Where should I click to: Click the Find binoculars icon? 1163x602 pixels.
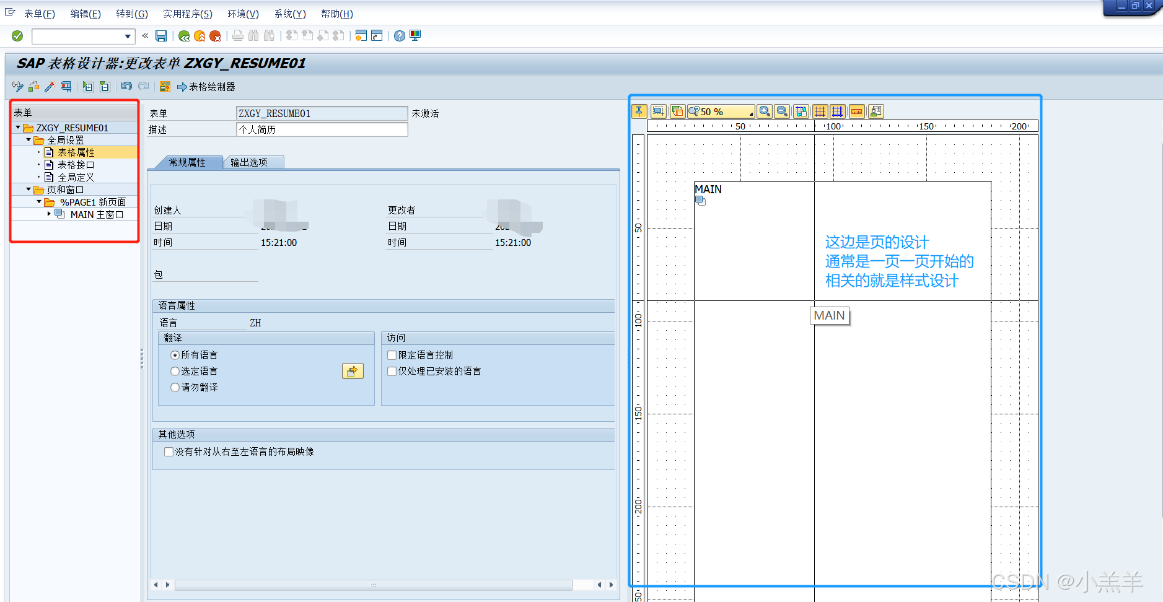(253, 36)
